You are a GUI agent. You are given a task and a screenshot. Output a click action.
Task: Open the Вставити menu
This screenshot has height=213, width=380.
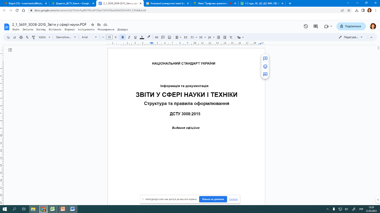pos(55,30)
